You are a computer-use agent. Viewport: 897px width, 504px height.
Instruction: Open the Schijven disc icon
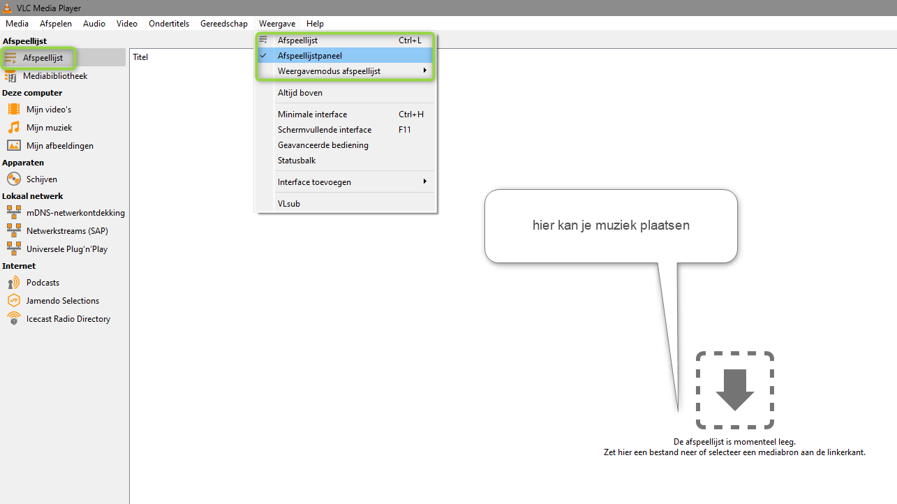tap(14, 179)
